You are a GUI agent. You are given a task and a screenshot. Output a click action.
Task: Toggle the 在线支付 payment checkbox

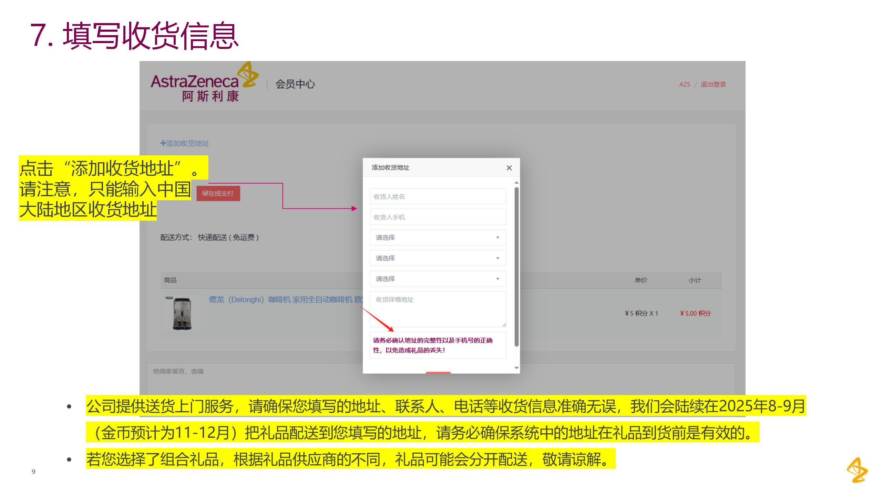pos(205,194)
